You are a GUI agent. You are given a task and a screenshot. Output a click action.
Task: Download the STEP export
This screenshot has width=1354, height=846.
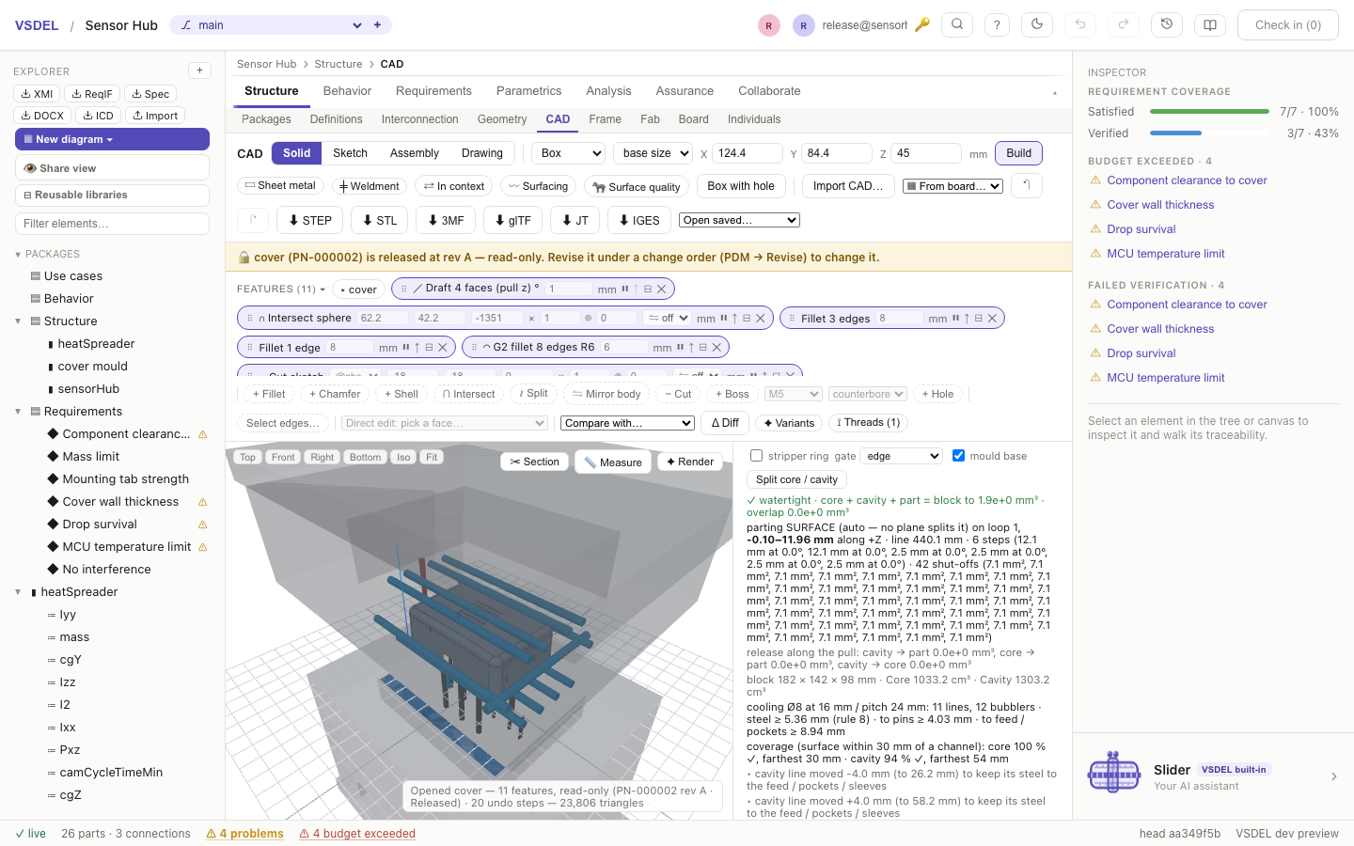[x=310, y=220]
